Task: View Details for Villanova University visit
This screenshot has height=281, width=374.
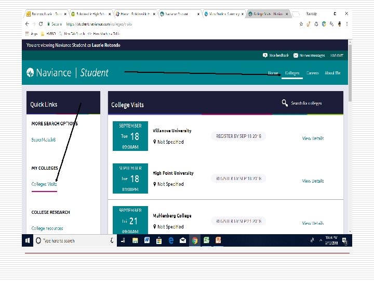Action: click(x=313, y=138)
